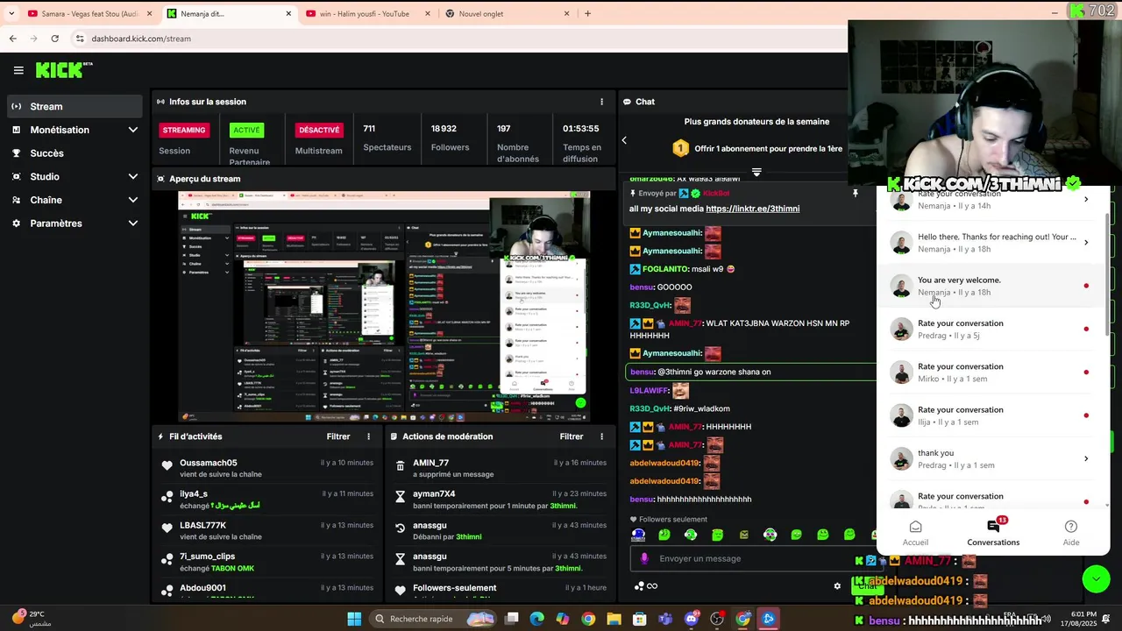The height and width of the screenshot is (631, 1122).
Task: Click AMIN_77 in the moderation actions list
Action: click(430, 463)
